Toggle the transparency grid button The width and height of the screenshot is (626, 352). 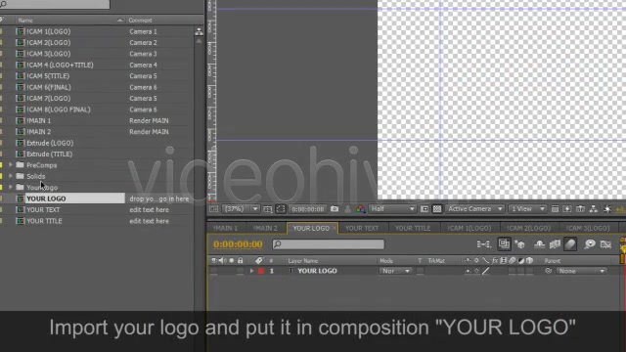click(x=437, y=208)
